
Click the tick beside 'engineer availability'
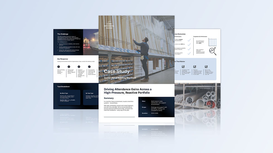click(x=189, y=49)
